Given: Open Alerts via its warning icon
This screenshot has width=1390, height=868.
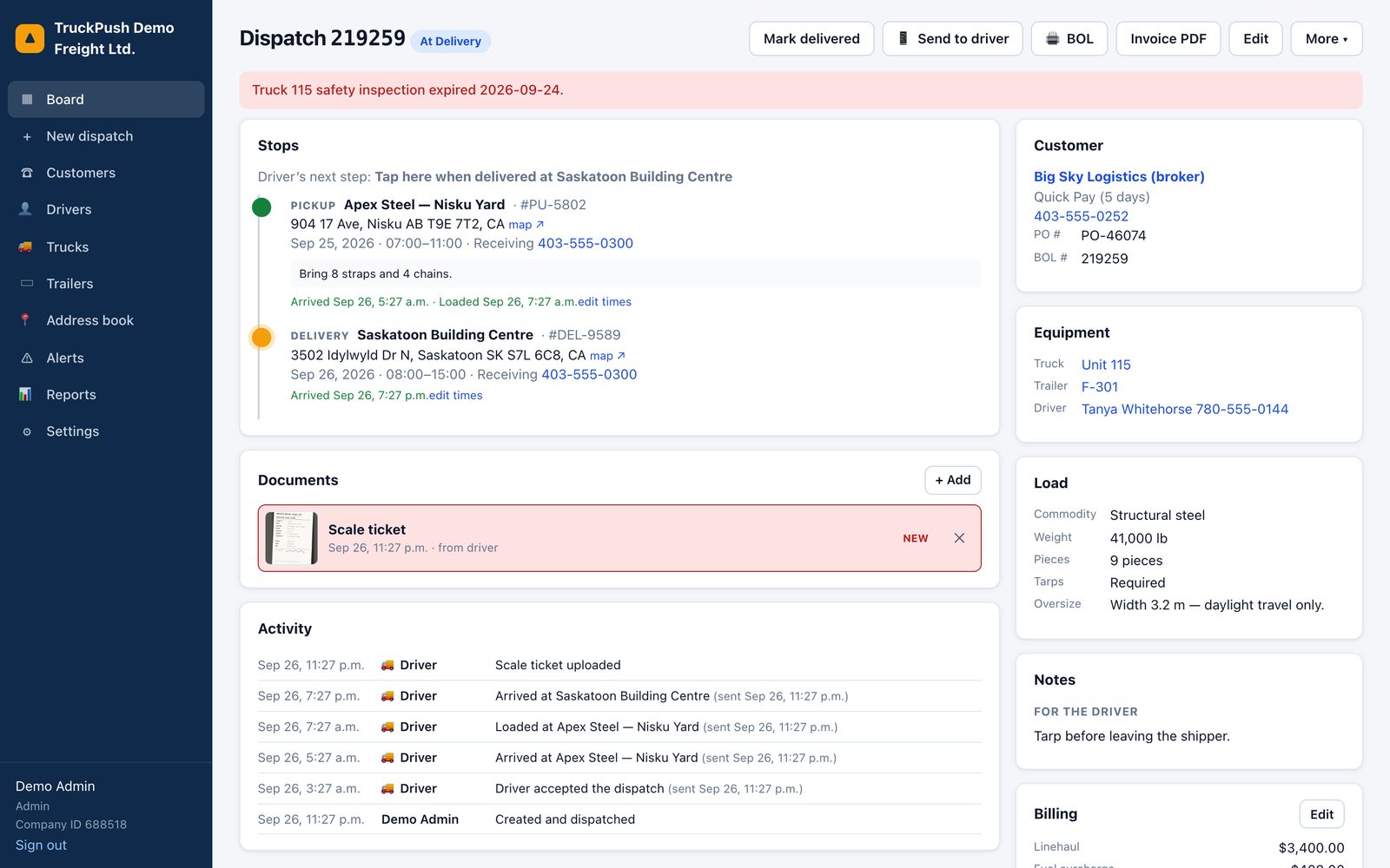Looking at the screenshot, I should 27,358.
